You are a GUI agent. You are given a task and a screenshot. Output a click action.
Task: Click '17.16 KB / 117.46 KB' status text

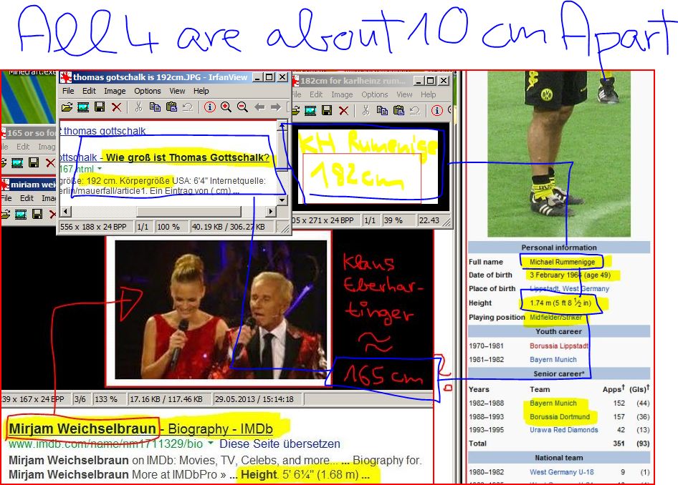click(166, 399)
